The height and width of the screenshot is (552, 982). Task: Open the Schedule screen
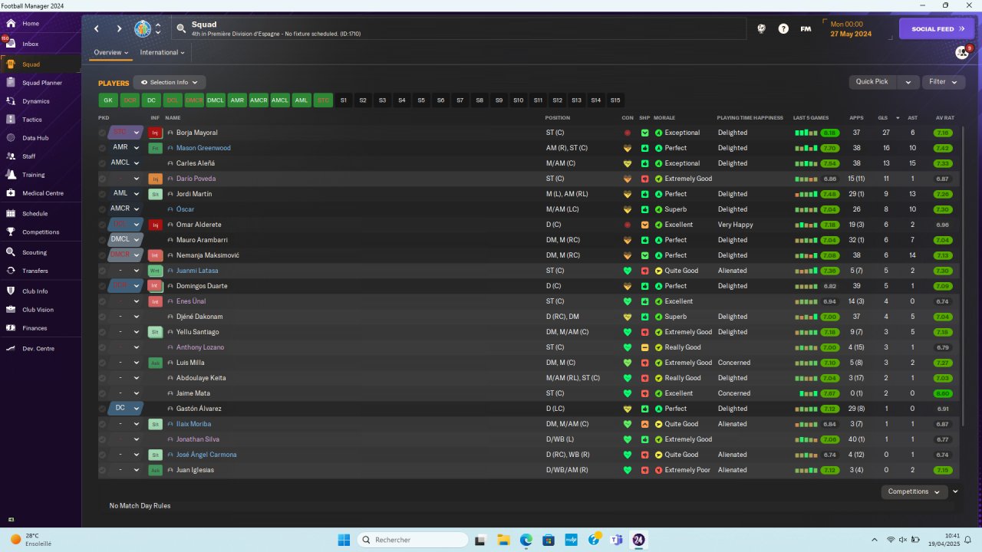coord(35,214)
